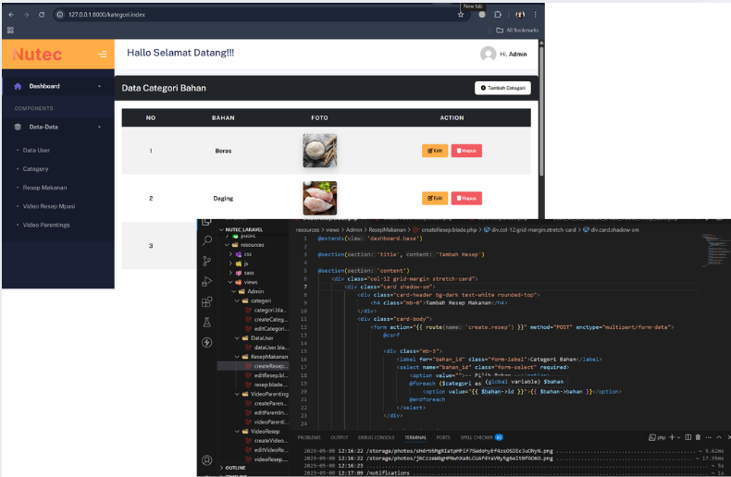
Task: Collapse the VideoParenting folder
Action: (x=237, y=394)
